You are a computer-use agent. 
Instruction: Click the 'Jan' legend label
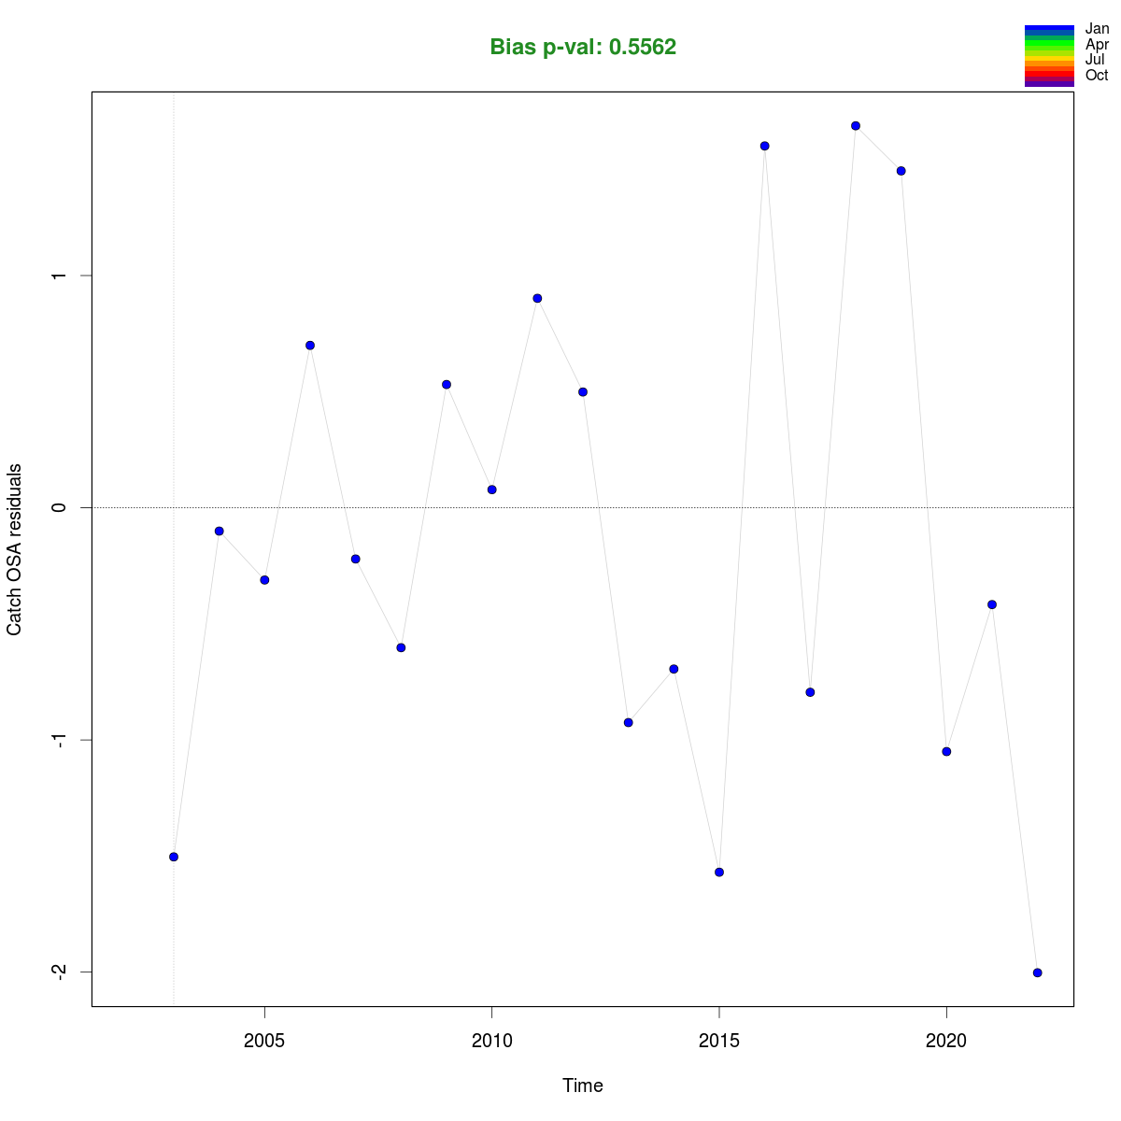[1097, 29]
